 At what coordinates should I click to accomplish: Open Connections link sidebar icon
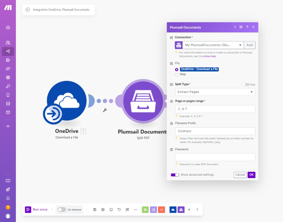click(x=8, y=69)
